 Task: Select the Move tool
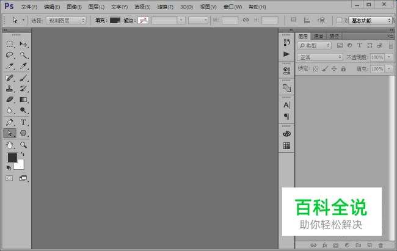tap(23, 45)
